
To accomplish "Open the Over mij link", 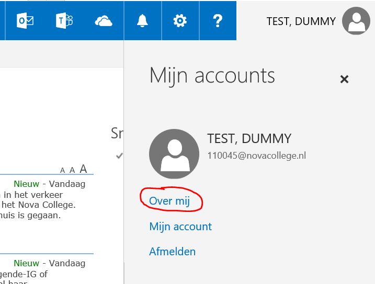I will pos(169,200).
